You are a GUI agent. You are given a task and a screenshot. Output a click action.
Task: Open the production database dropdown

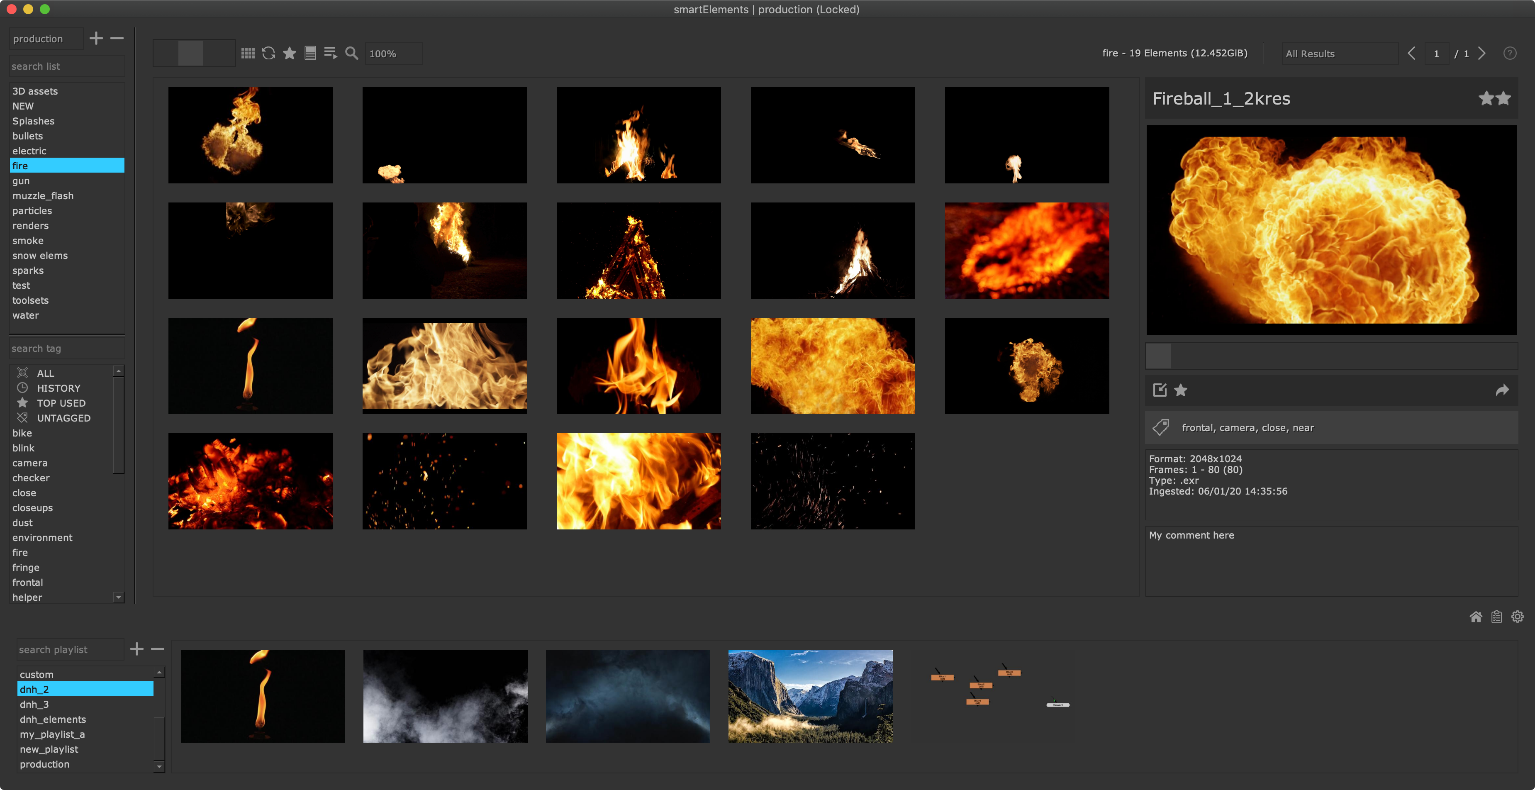45,39
